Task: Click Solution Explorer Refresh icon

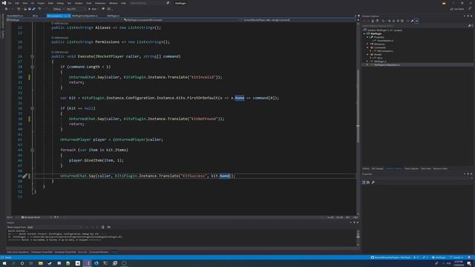Action: coord(394,21)
